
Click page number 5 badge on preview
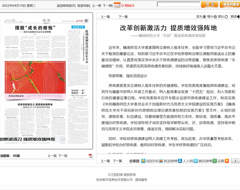pos(86,21)
